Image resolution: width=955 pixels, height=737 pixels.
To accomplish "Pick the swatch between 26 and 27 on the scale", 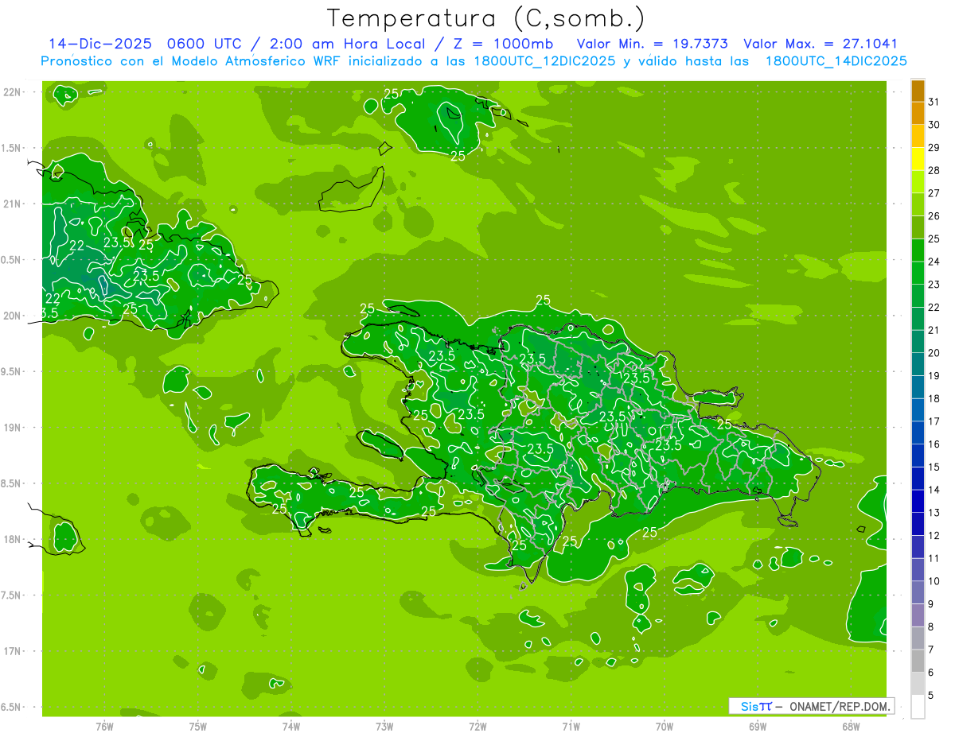I will pos(918,204).
